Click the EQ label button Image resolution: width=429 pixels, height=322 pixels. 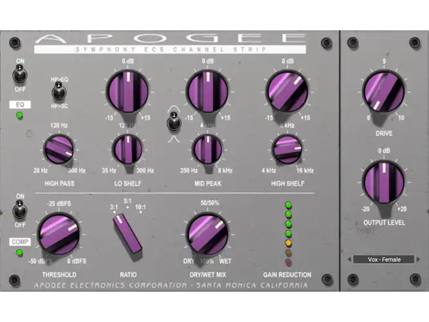pyautogui.click(x=20, y=105)
